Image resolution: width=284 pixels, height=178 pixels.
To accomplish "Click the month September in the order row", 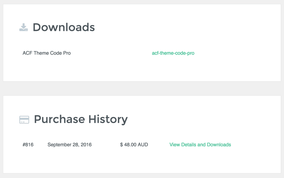I will click(x=59, y=145).
